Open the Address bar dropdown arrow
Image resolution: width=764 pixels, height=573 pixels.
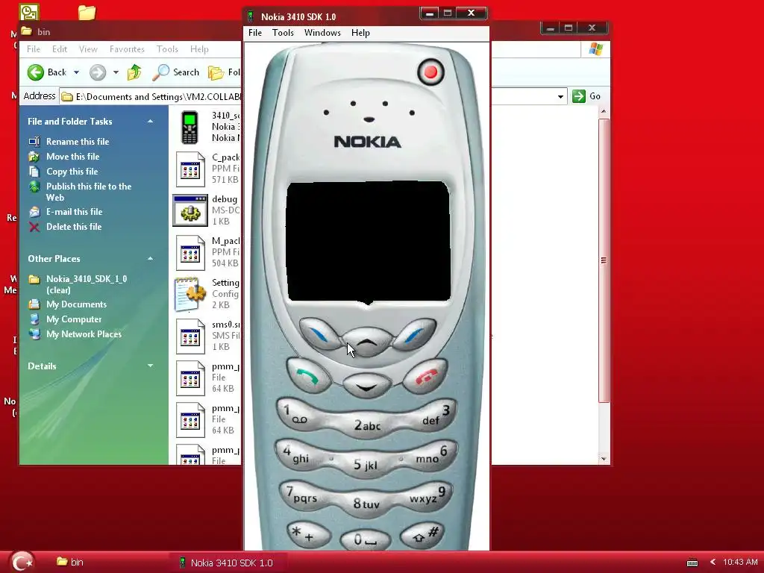click(561, 96)
